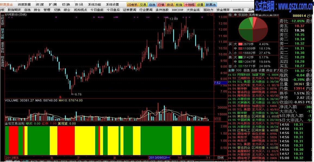
Task: Click the 大族激光 主力卖出 alert row
Action: point(253,102)
